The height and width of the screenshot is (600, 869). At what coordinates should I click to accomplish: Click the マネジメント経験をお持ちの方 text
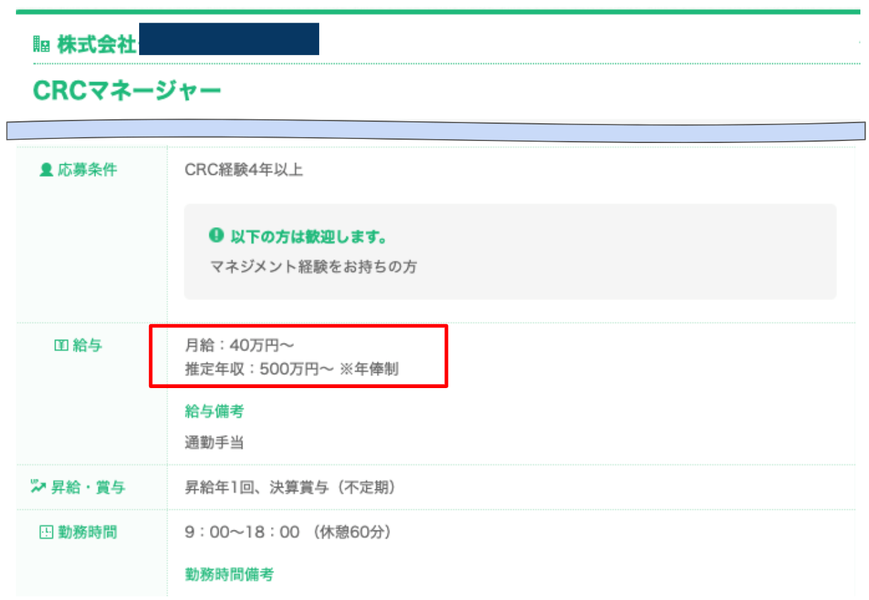313,266
